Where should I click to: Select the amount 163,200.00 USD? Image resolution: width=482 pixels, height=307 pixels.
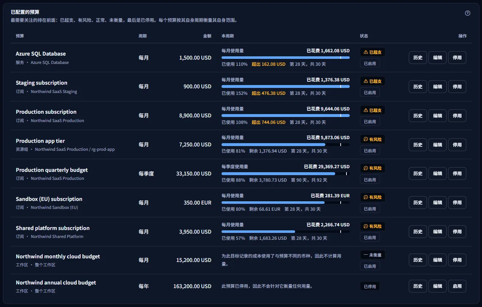coord(192,286)
